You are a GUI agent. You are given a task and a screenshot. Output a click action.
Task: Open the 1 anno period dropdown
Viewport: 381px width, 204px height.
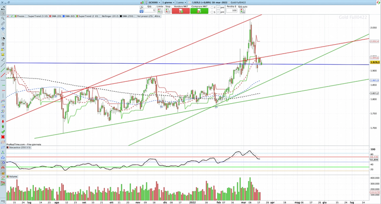click(x=181, y=2)
